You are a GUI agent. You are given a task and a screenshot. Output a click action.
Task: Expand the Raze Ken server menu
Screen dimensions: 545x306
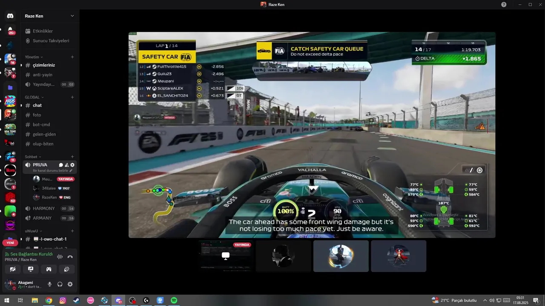[50, 16]
